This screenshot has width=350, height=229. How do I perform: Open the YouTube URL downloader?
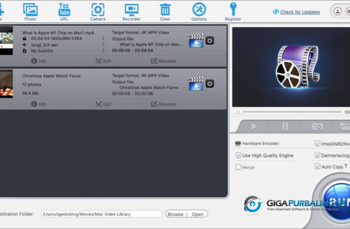coord(64,12)
